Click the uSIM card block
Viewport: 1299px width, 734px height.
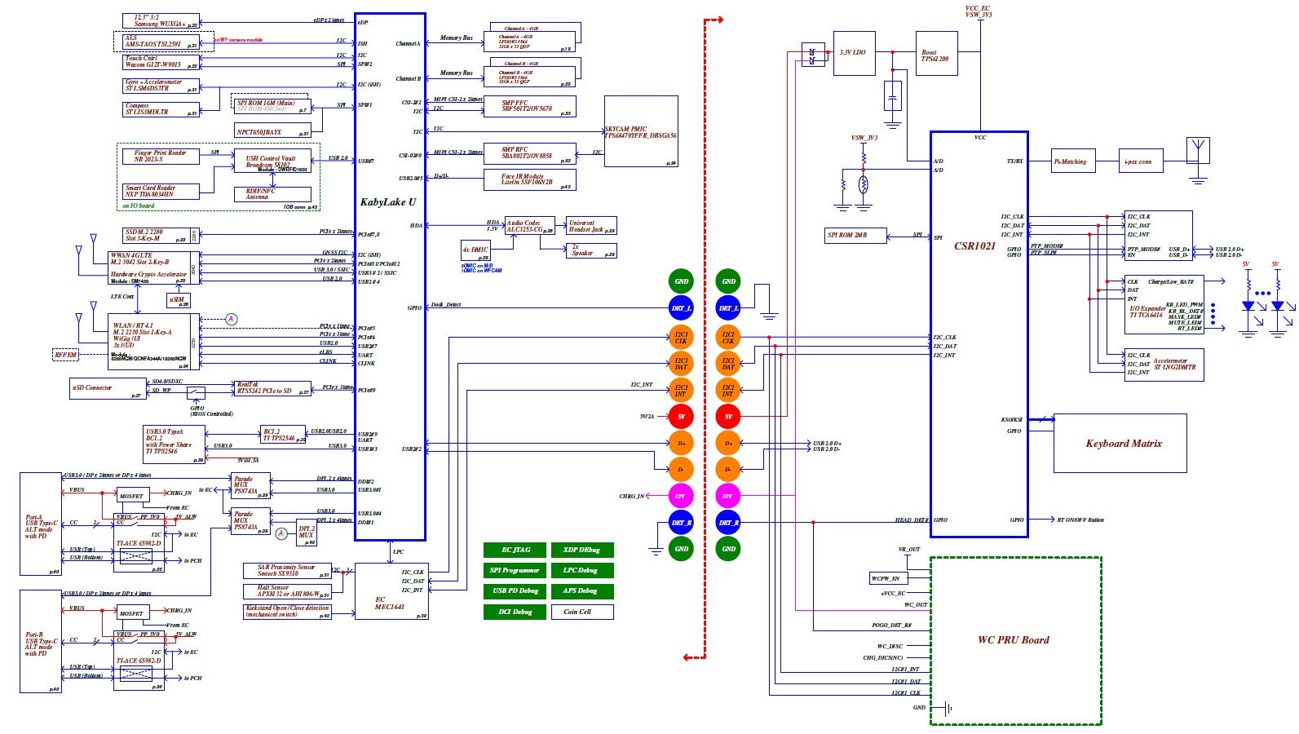point(179,300)
